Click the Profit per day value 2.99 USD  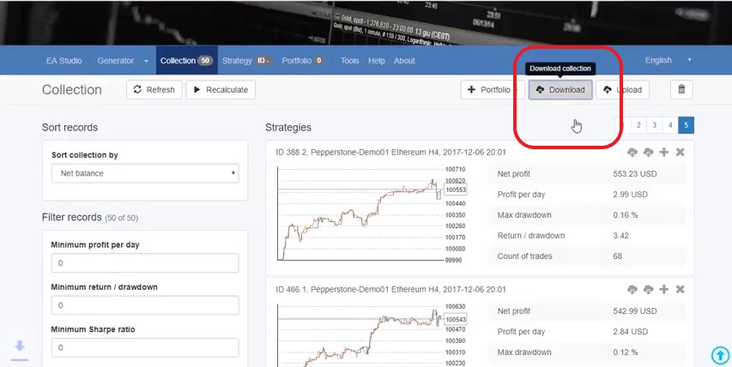(x=630, y=195)
